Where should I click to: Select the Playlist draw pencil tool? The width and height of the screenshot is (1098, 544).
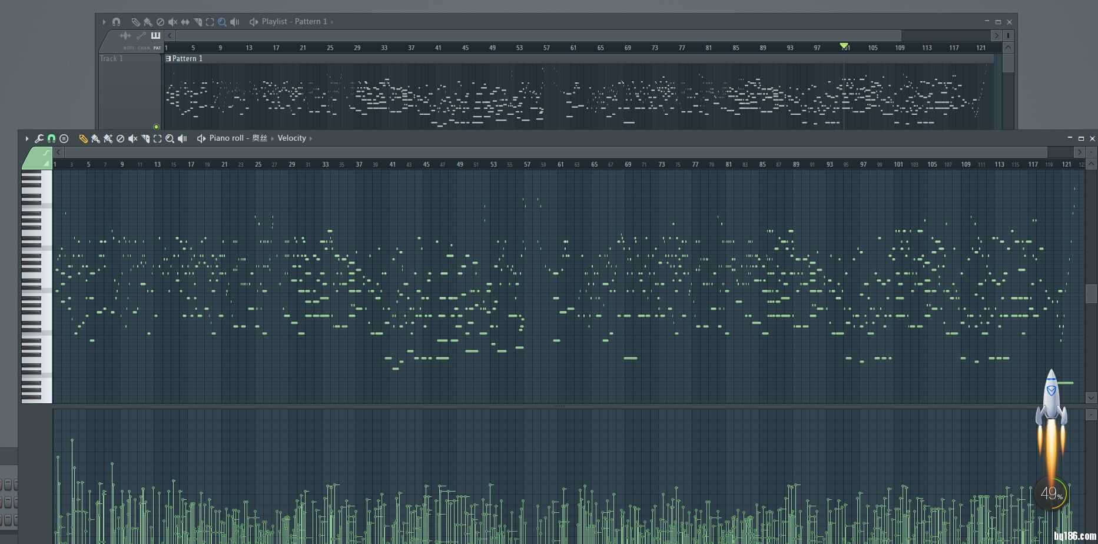tap(135, 22)
